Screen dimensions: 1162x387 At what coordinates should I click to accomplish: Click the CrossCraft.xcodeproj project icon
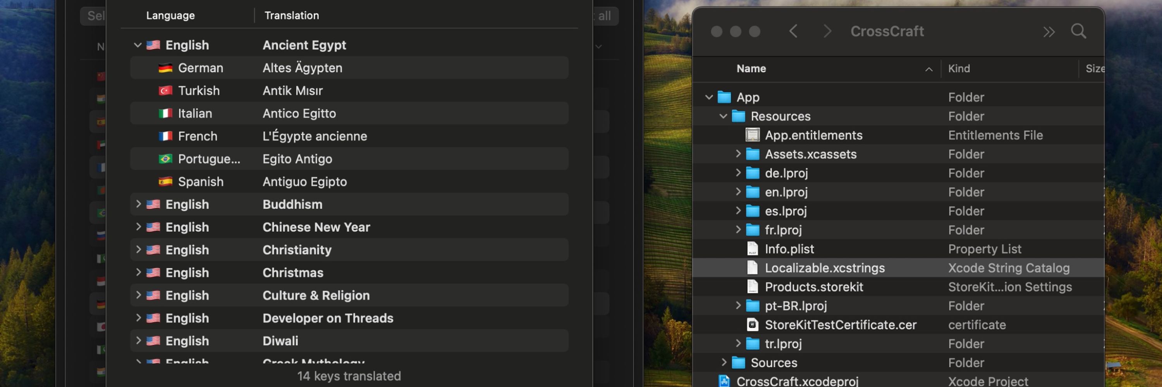[724, 381]
